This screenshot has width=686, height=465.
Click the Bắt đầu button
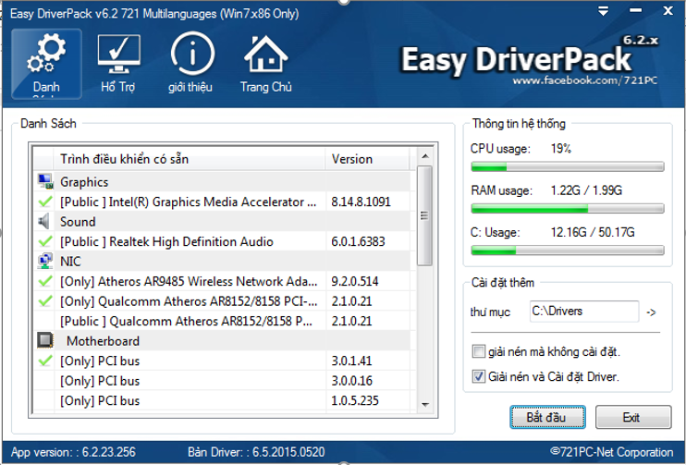click(x=547, y=417)
